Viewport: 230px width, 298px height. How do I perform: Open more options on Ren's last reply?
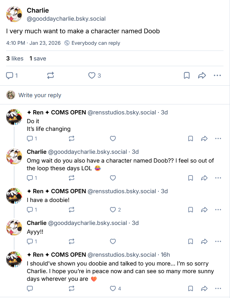coord(218,289)
